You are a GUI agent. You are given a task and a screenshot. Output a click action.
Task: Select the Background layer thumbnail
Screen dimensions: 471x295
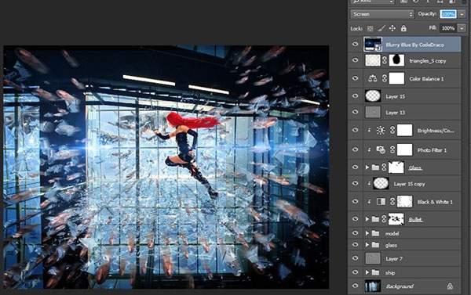(x=373, y=286)
